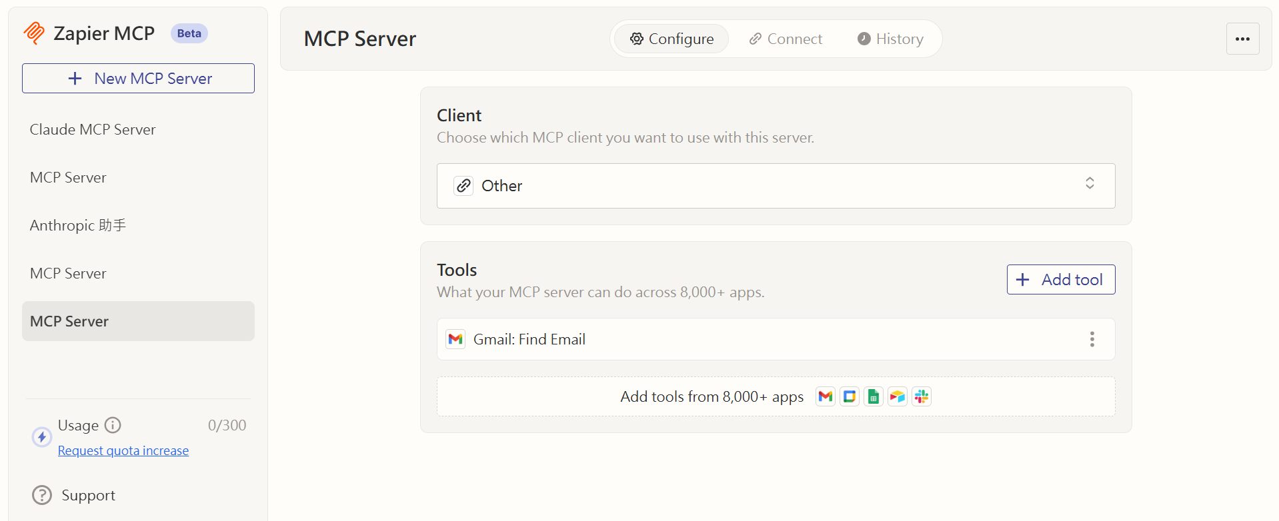
Task: Switch to the History tab
Action: click(890, 39)
